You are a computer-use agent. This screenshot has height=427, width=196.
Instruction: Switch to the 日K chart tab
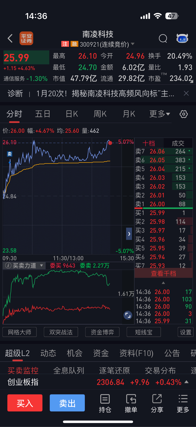pos(72,114)
